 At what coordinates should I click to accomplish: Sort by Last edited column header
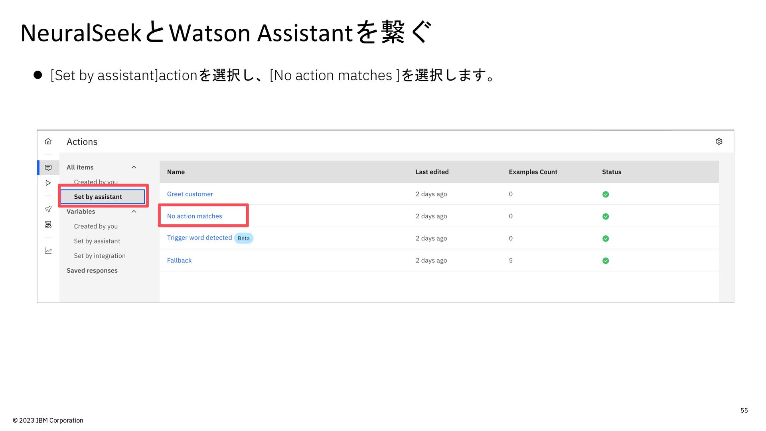point(432,172)
